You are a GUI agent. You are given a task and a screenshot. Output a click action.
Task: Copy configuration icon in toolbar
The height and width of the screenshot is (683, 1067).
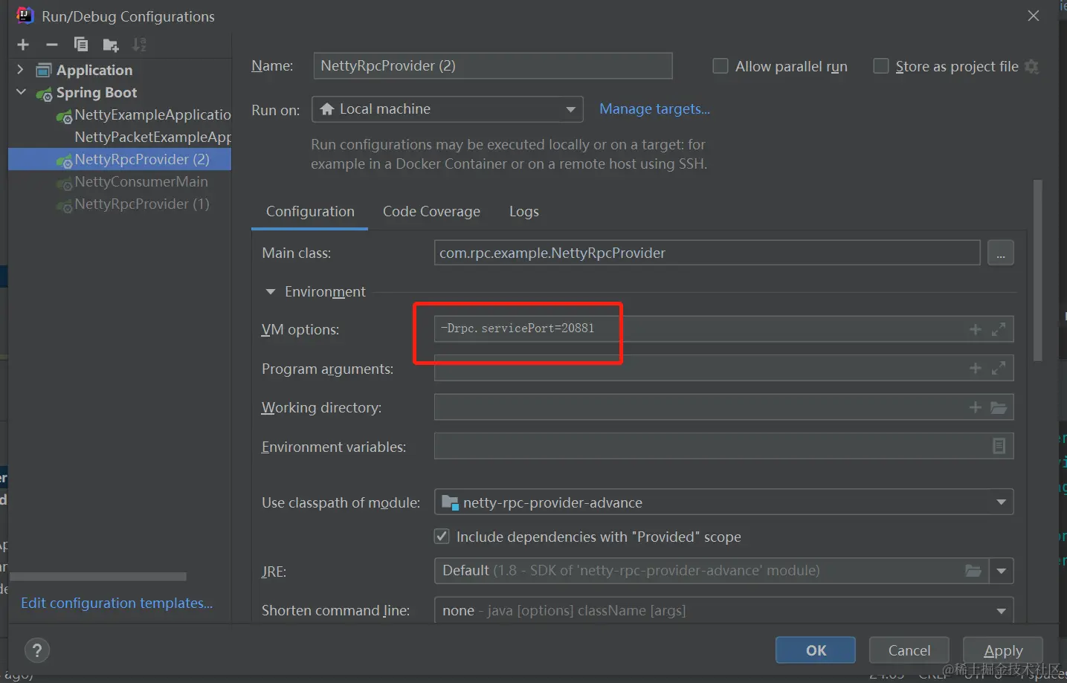pos(80,45)
